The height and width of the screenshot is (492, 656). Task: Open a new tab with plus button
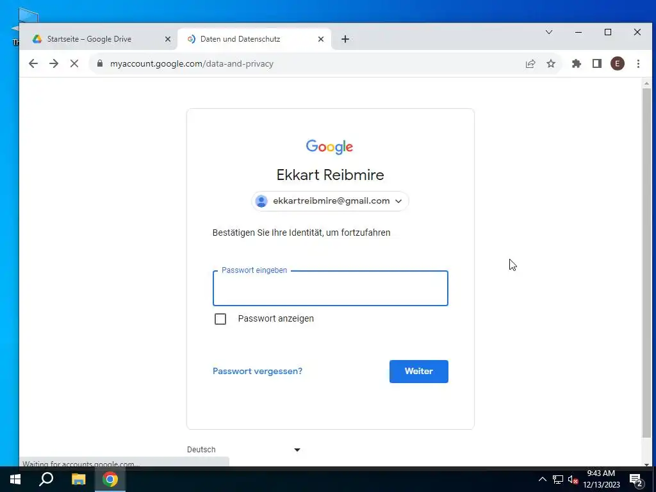[345, 39]
